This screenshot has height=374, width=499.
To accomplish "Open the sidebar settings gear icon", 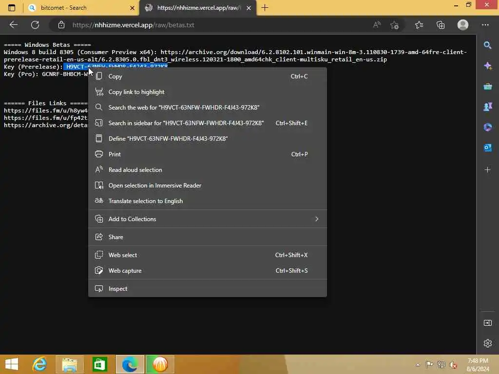I will pos(487,343).
